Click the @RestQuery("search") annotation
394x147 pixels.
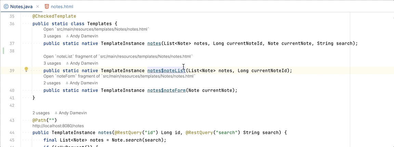pyautogui.click(x=213, y=133)
